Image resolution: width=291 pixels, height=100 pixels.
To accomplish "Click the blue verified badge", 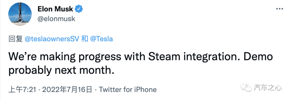I will point(79,9).
